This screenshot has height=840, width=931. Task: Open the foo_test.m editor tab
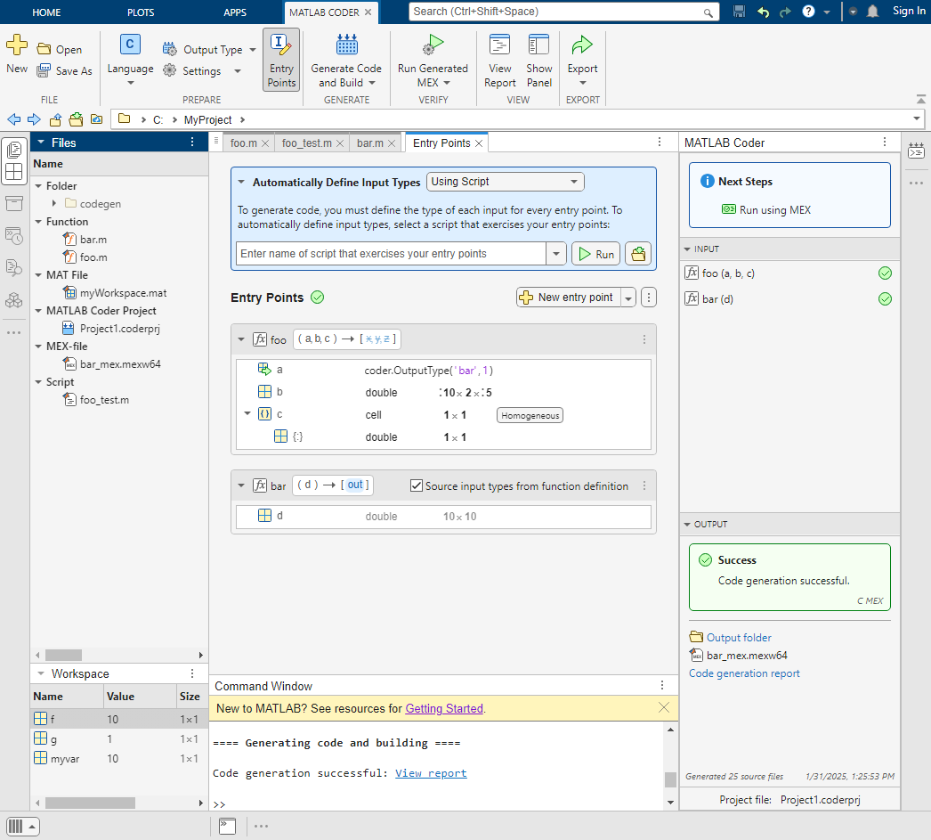(x=307, y=142)
